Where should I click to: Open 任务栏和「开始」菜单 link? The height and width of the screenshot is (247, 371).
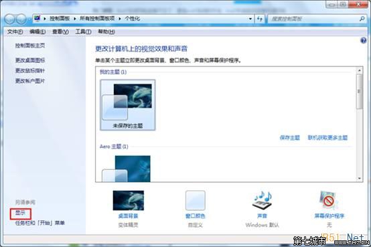40,223
